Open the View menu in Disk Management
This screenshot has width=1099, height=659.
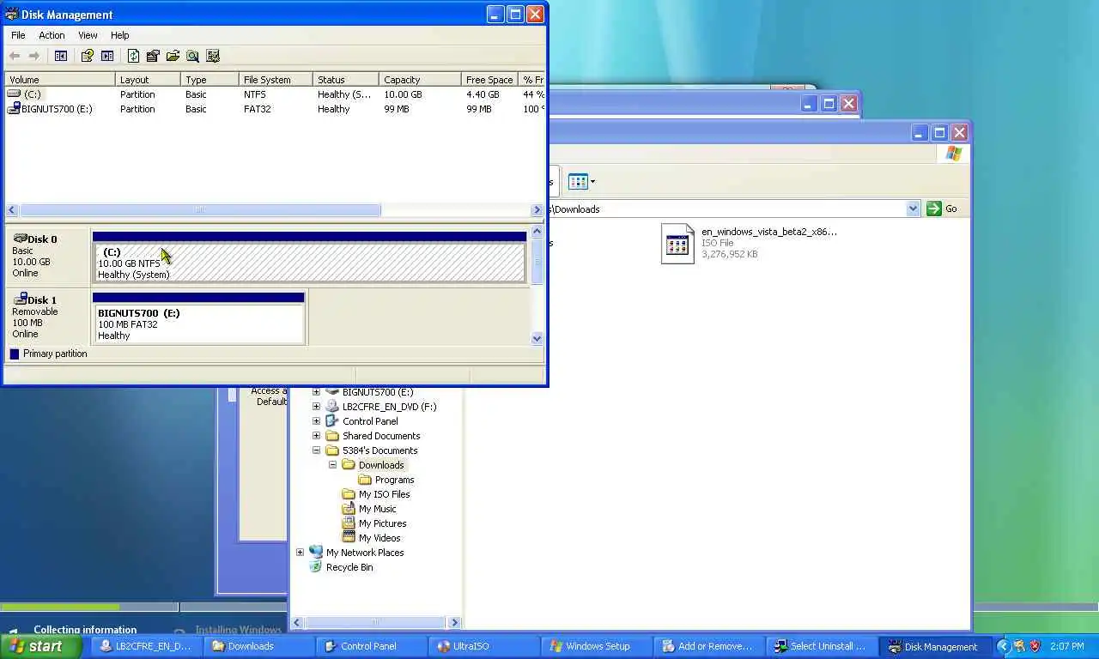[88, 35]
